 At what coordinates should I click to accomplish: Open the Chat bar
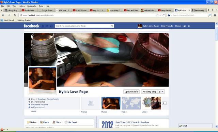(x=195, y=126)
